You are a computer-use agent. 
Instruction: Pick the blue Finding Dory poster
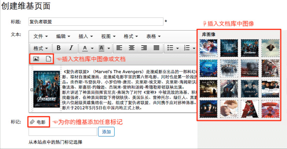tap(208, 68)
